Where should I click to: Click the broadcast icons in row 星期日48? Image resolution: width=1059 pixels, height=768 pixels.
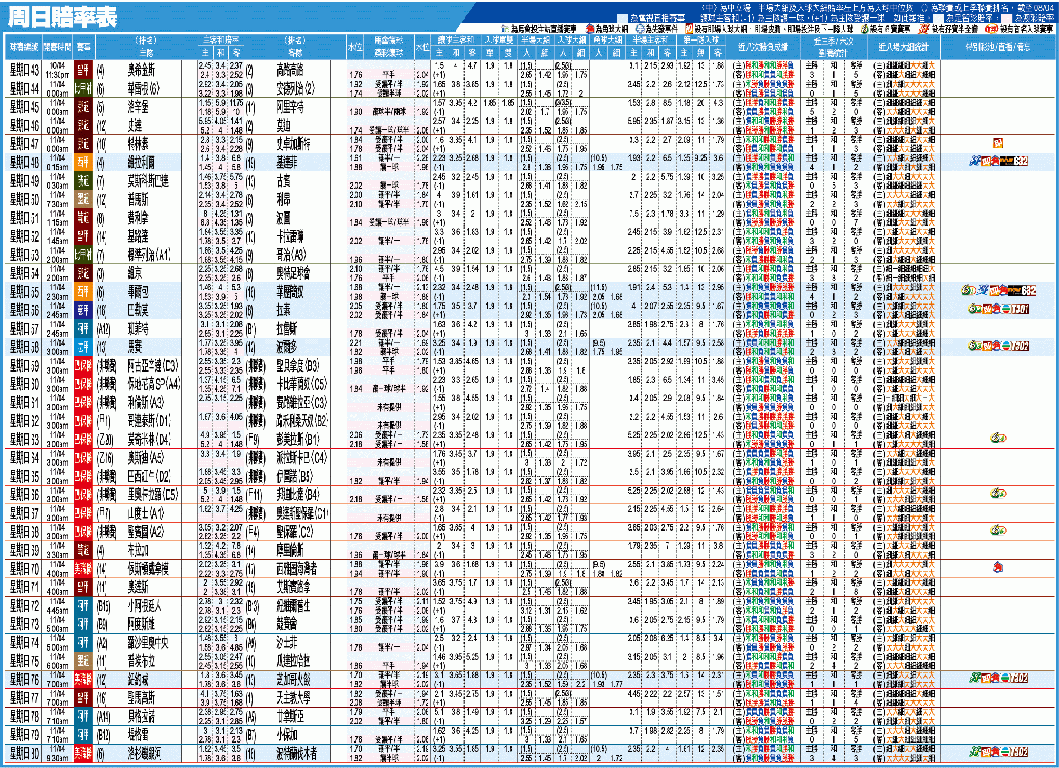click(x=998, y=162)
